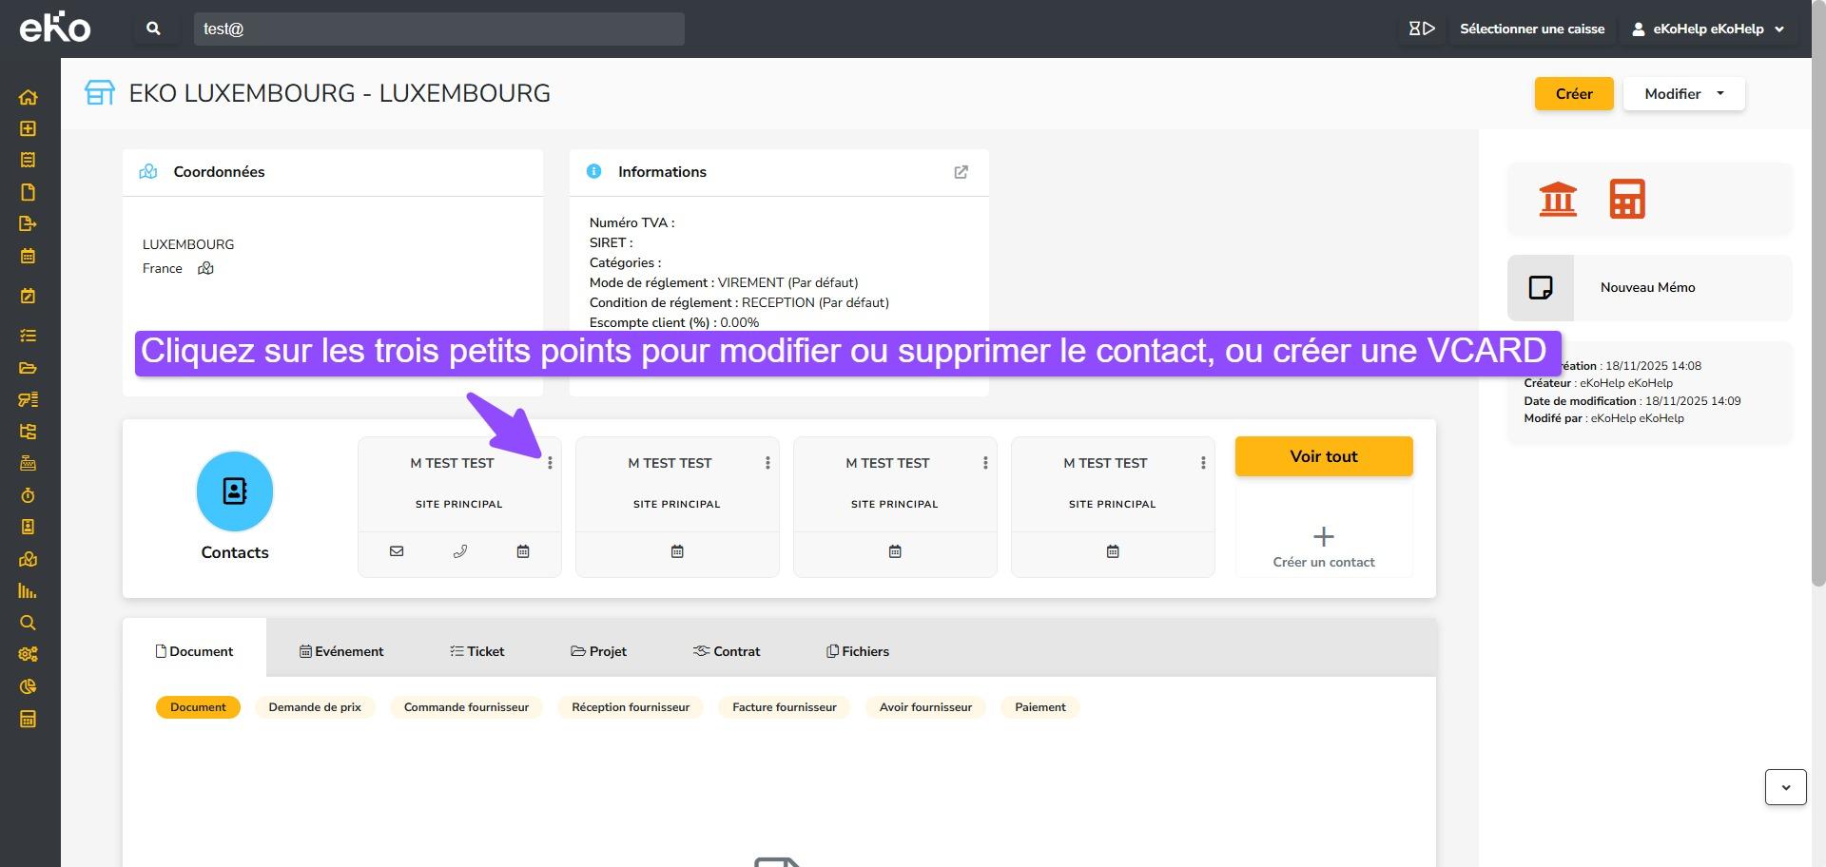Open the orange calculator icon
The width and height of the screenshot is (1826, 867).
click(x=1626, y=199)
